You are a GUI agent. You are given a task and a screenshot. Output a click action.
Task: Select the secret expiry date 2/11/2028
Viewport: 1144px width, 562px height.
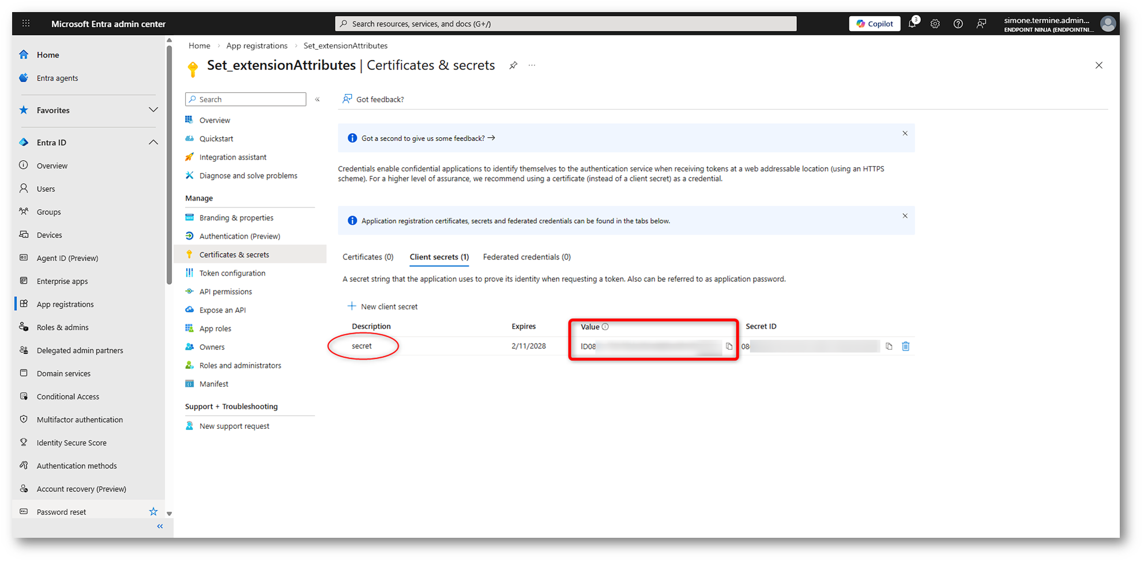529,346
